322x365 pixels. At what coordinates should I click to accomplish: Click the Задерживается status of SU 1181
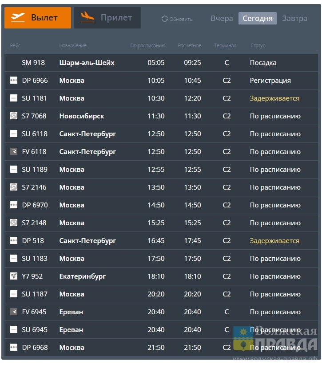(x=274, y=98)
